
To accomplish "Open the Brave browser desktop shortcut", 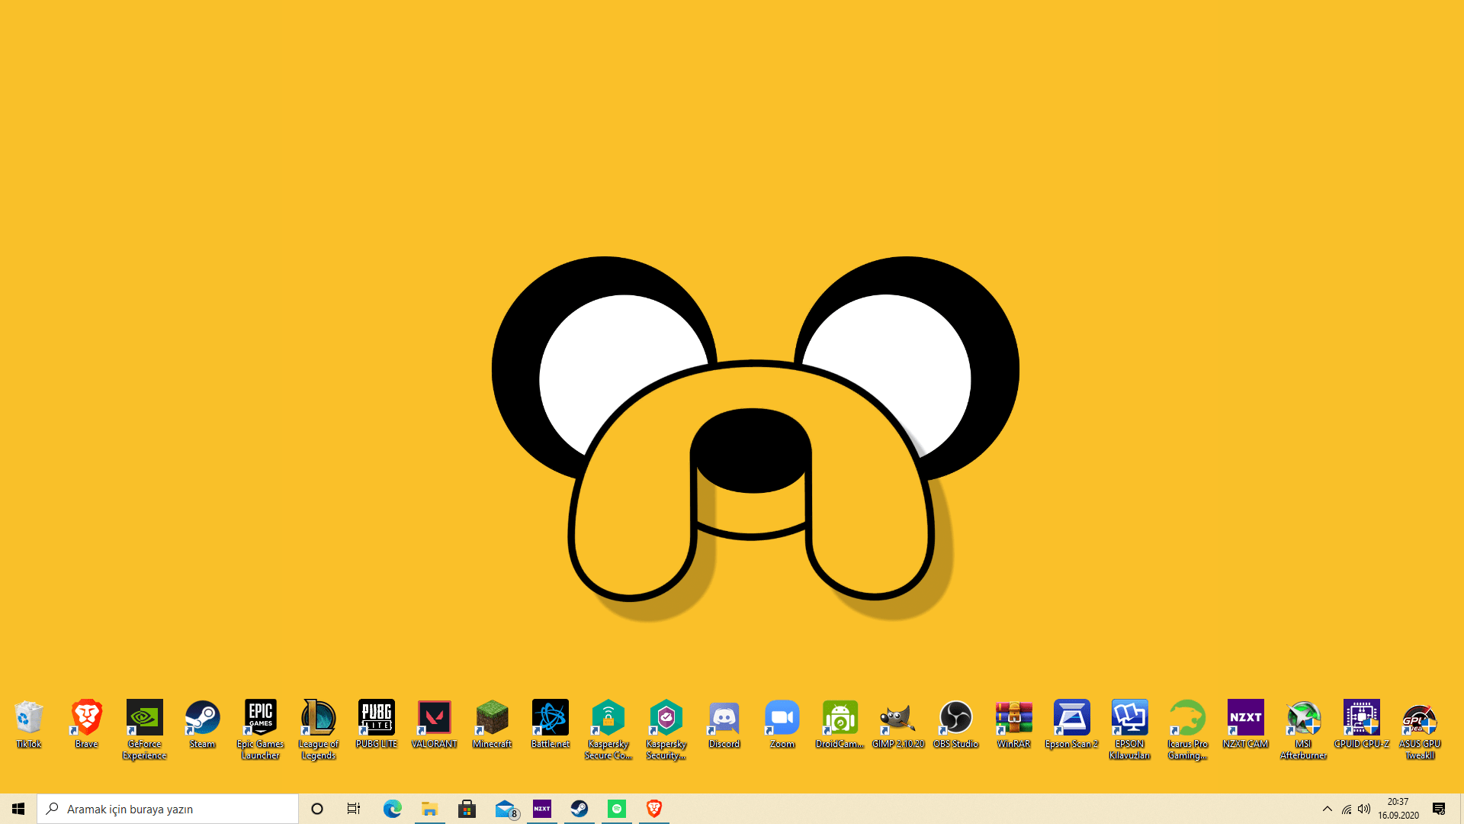I will (x=86, y=718).
